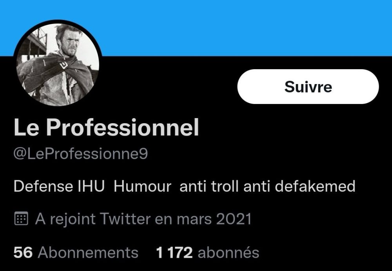This screenshot has height=271, width=392.
Task: Open the black-and-white profile avatar photo
Action: click(x=58, y=64)
